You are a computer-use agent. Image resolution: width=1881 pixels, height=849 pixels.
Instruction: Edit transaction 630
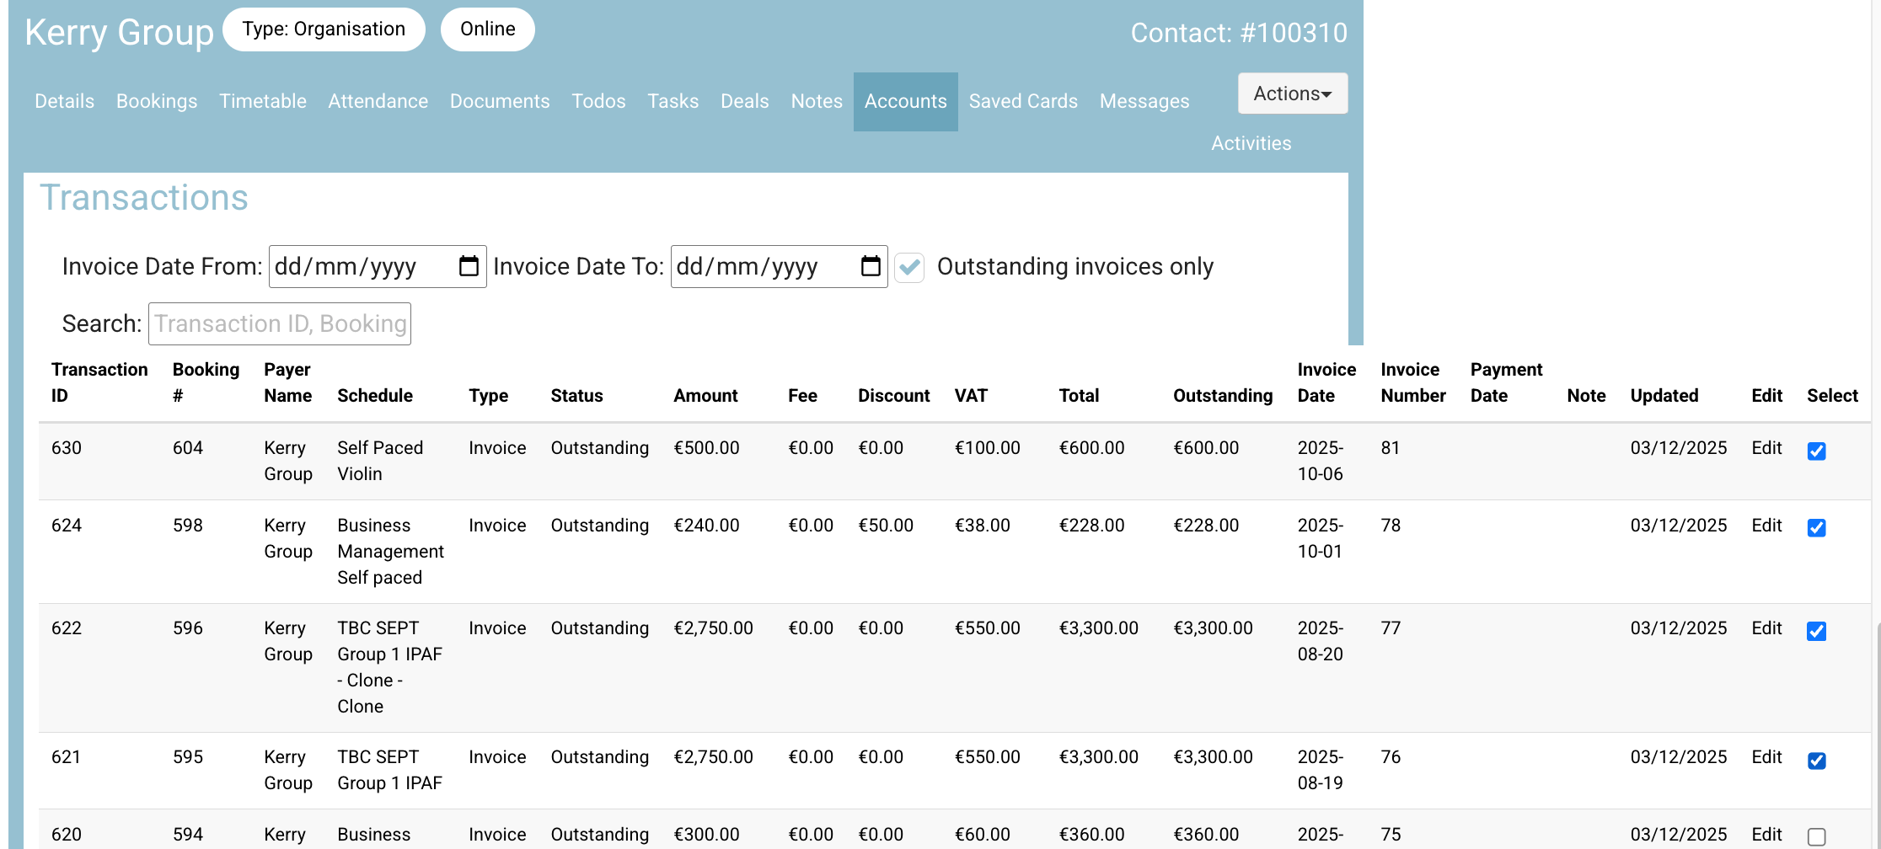coord(1766,448)
